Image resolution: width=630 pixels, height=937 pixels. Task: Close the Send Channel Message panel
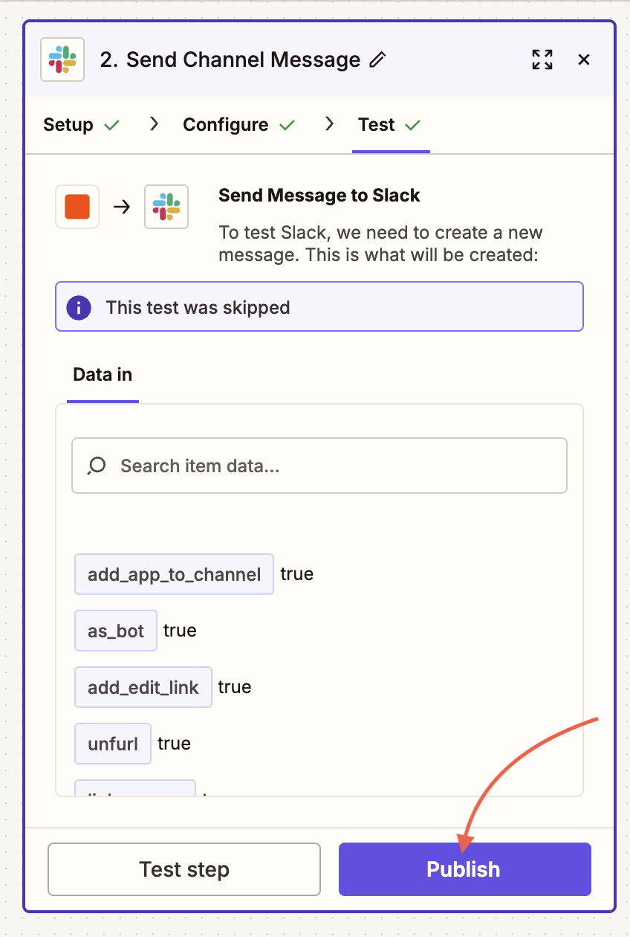click(x=584, y=59)
